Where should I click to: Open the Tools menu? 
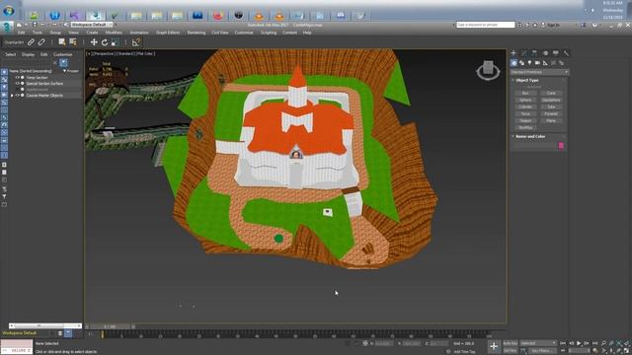38,33
